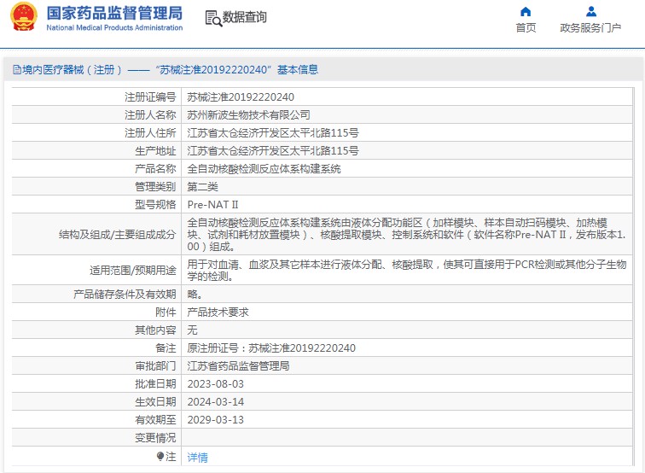
Task: Click the 政务服务门户 text link
Action: 590,27
